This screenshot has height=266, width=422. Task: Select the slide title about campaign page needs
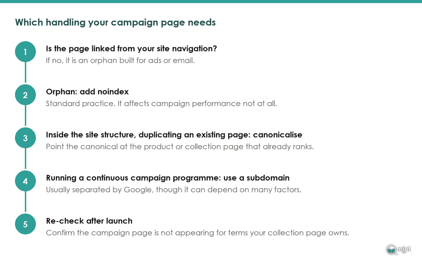[115, 22]
